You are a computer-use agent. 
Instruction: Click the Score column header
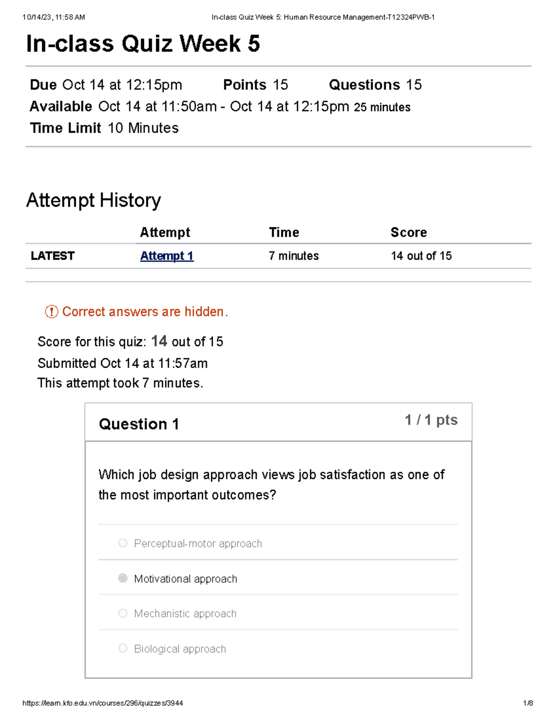pyautogui.click(x=409, y=232)
